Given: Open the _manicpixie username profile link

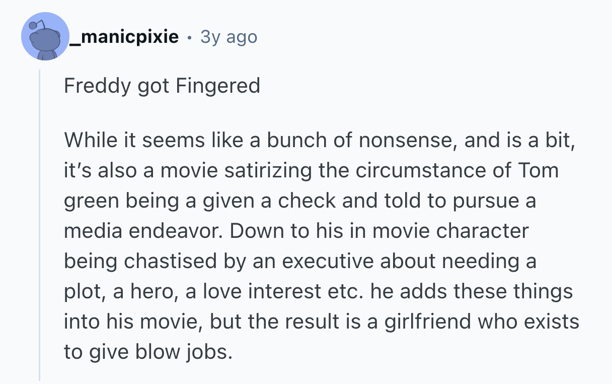Looking at the screenshot, I should pyautogui.click(x=124, y=37).
